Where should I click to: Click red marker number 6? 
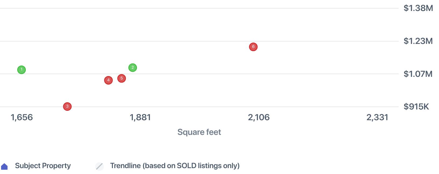253,47
